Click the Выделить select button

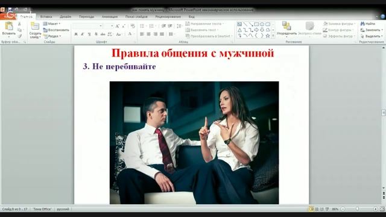point(372,36)
